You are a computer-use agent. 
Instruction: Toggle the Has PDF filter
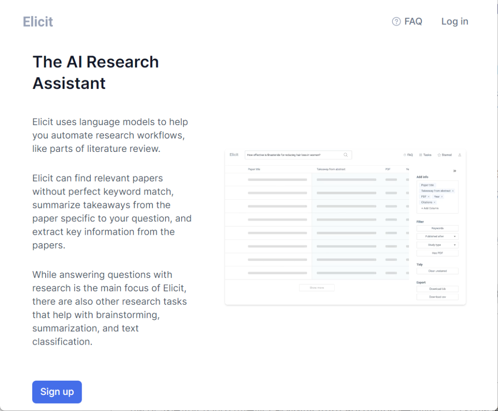click(x=437, y=253)
